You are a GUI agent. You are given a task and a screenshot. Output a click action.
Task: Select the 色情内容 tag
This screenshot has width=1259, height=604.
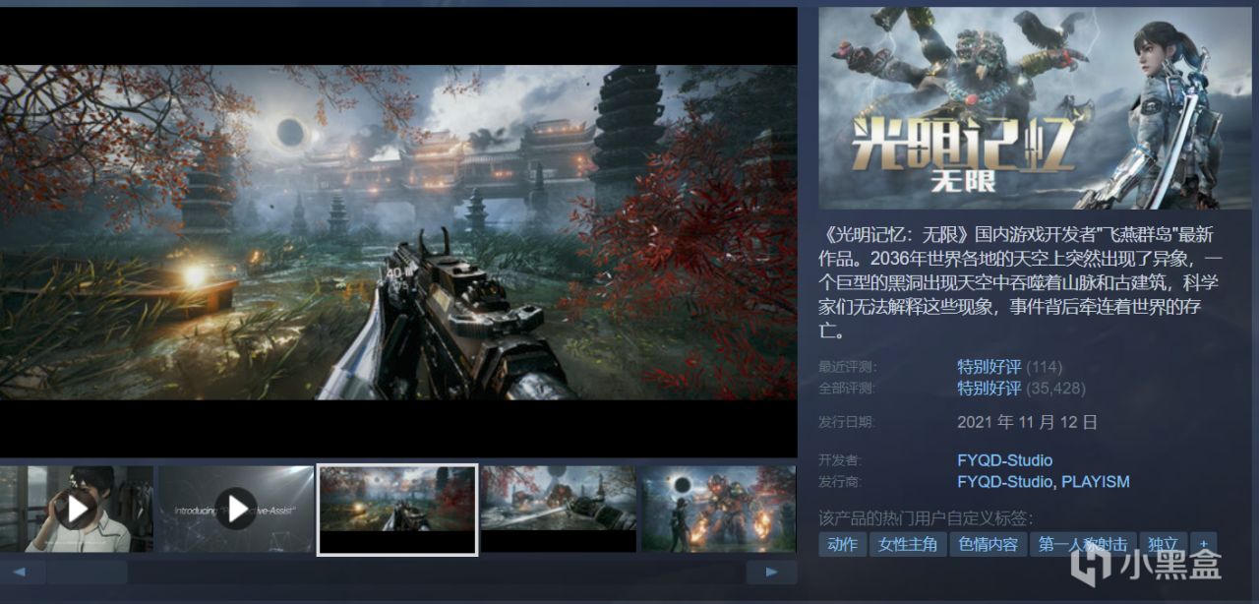pos(989,545)
